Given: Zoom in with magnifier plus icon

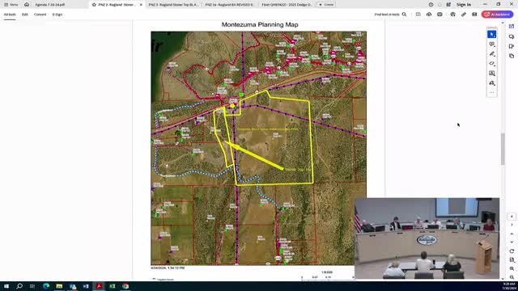Looking at the screenshot, I should pos(512,268).
